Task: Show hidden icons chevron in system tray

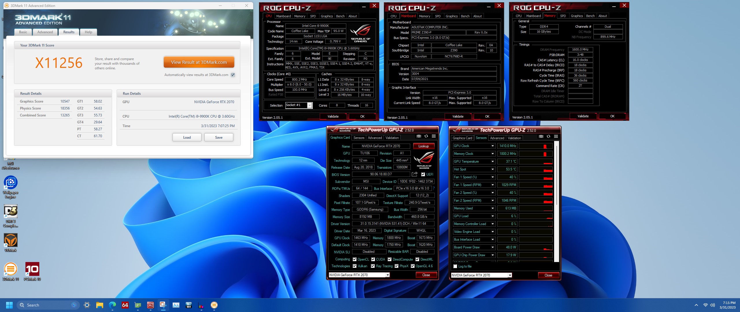Action: pyautogui.click(x=696, y=305)
